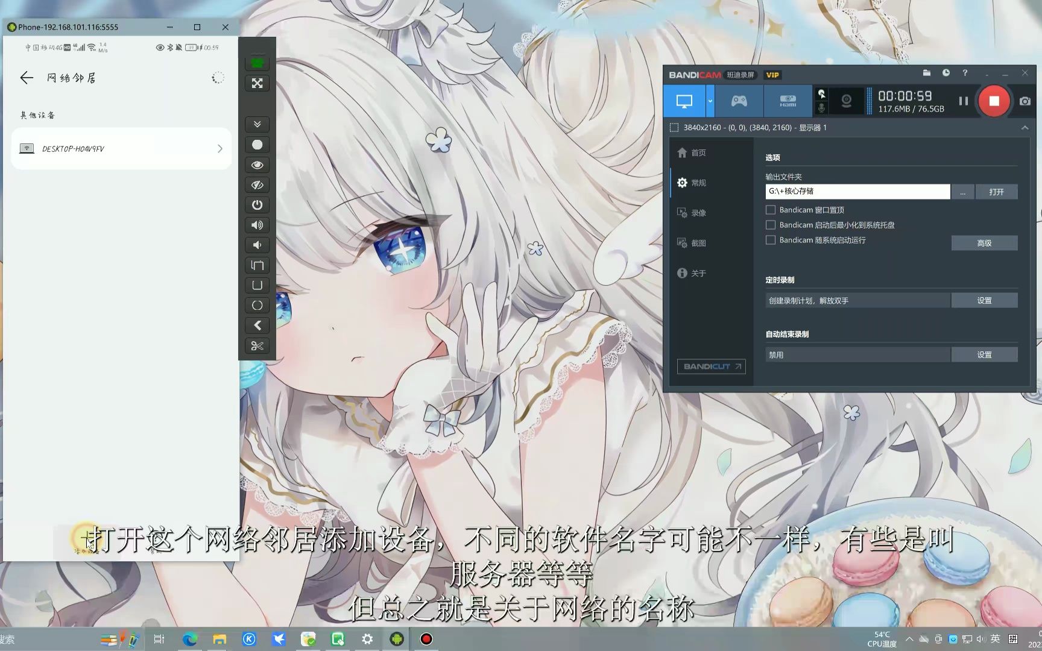Collapse the Bandicam settings panel chevron
This screenshot has width=1042, height=651.
pyautogui.click(x=1025, y=128)
